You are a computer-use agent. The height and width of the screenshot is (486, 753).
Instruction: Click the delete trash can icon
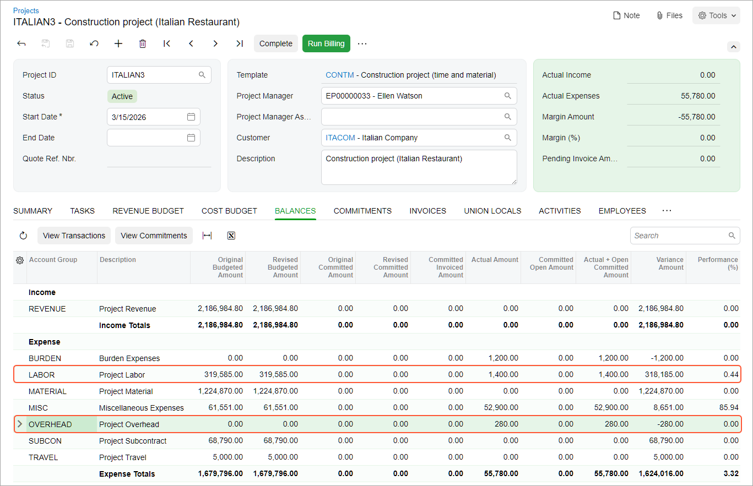(143, 43)
